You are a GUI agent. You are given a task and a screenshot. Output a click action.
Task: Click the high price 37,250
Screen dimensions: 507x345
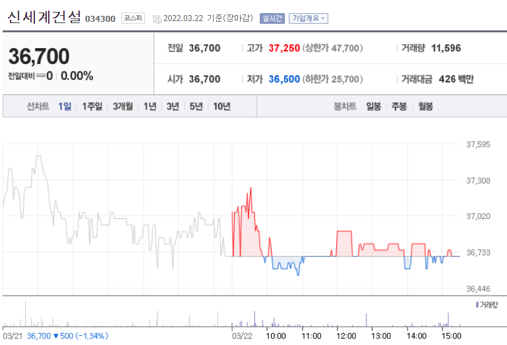(x=284, y=48)
